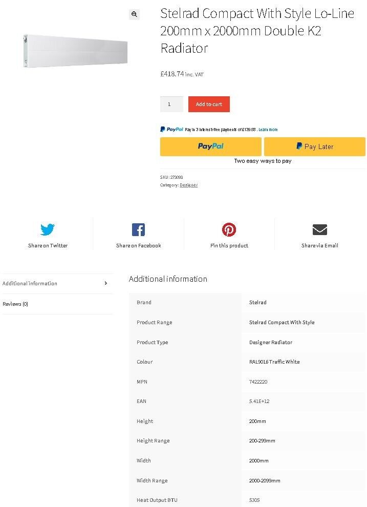The height and width of the screenshot is (507, 367).
Task: Click the 'Colour' row label
Action: pos(144,362)
